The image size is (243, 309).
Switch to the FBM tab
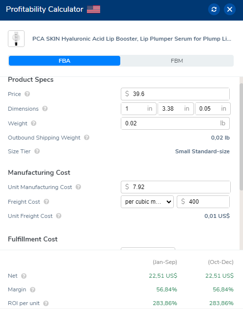(177, 61)
